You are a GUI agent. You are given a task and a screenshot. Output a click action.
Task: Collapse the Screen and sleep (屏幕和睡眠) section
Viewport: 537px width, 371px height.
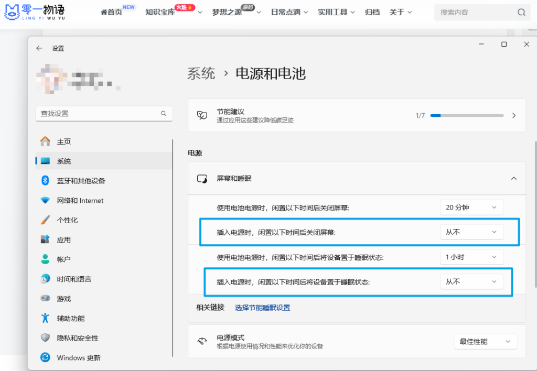[x=513, y=179]
